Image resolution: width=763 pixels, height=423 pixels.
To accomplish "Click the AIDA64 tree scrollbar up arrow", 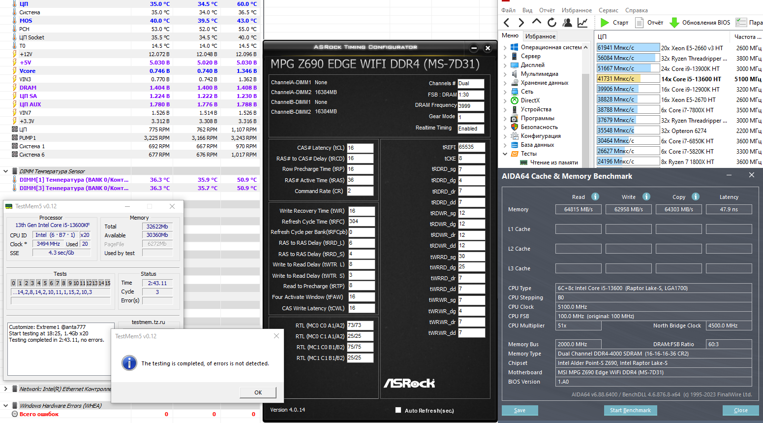I will (x=585, y=47).
